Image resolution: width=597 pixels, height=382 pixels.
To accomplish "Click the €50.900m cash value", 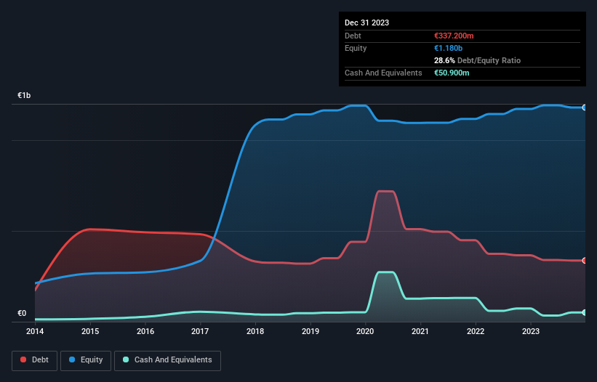I will 452,73.
